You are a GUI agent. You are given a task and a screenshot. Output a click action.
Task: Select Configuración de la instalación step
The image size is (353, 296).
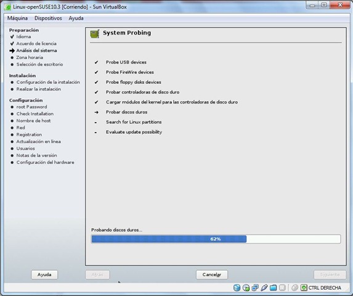click(x=48, y=82)
